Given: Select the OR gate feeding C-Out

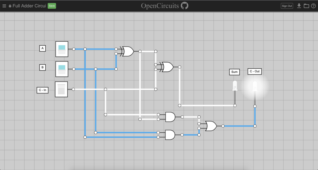Looking at the screenshot, I should pos(211,126).
